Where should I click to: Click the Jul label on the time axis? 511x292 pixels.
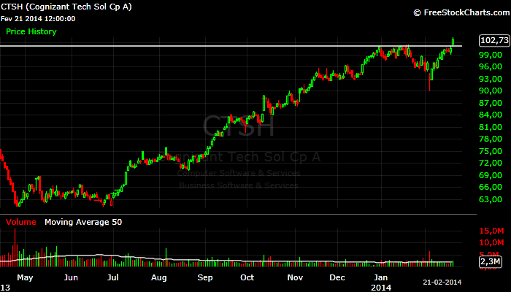coord(112,277)
